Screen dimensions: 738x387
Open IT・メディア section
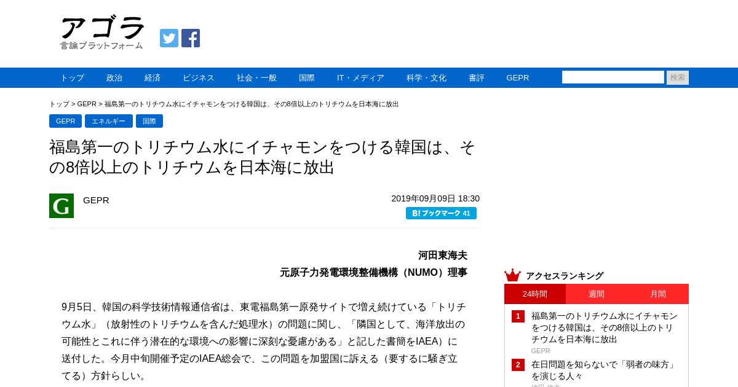(360, 78)
